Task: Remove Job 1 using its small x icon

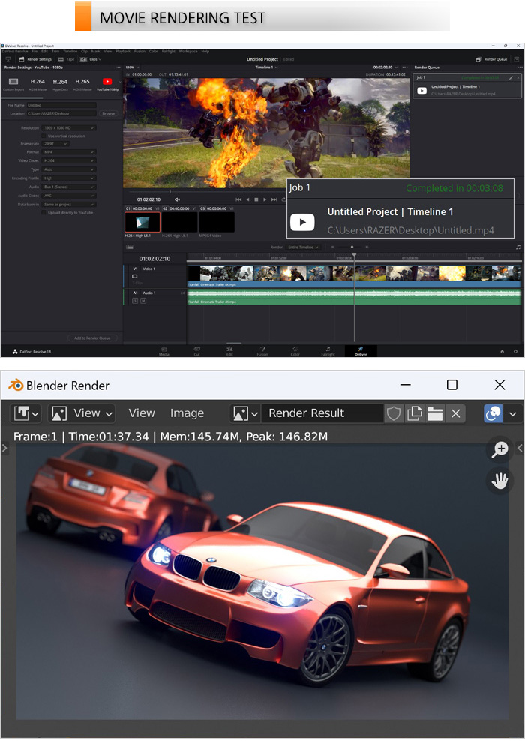Action: click(517, 77)
